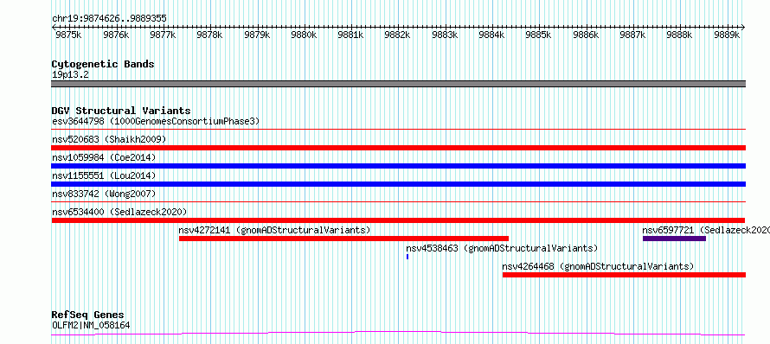Click the 9886k ruler tick label
This screenshot has height=344, width=770.
point(586,35)
